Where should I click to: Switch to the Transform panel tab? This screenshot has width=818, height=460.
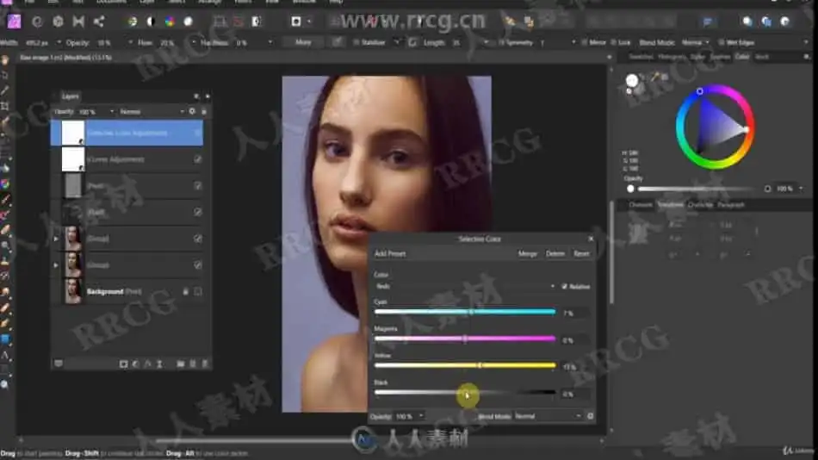click(671, 205)
